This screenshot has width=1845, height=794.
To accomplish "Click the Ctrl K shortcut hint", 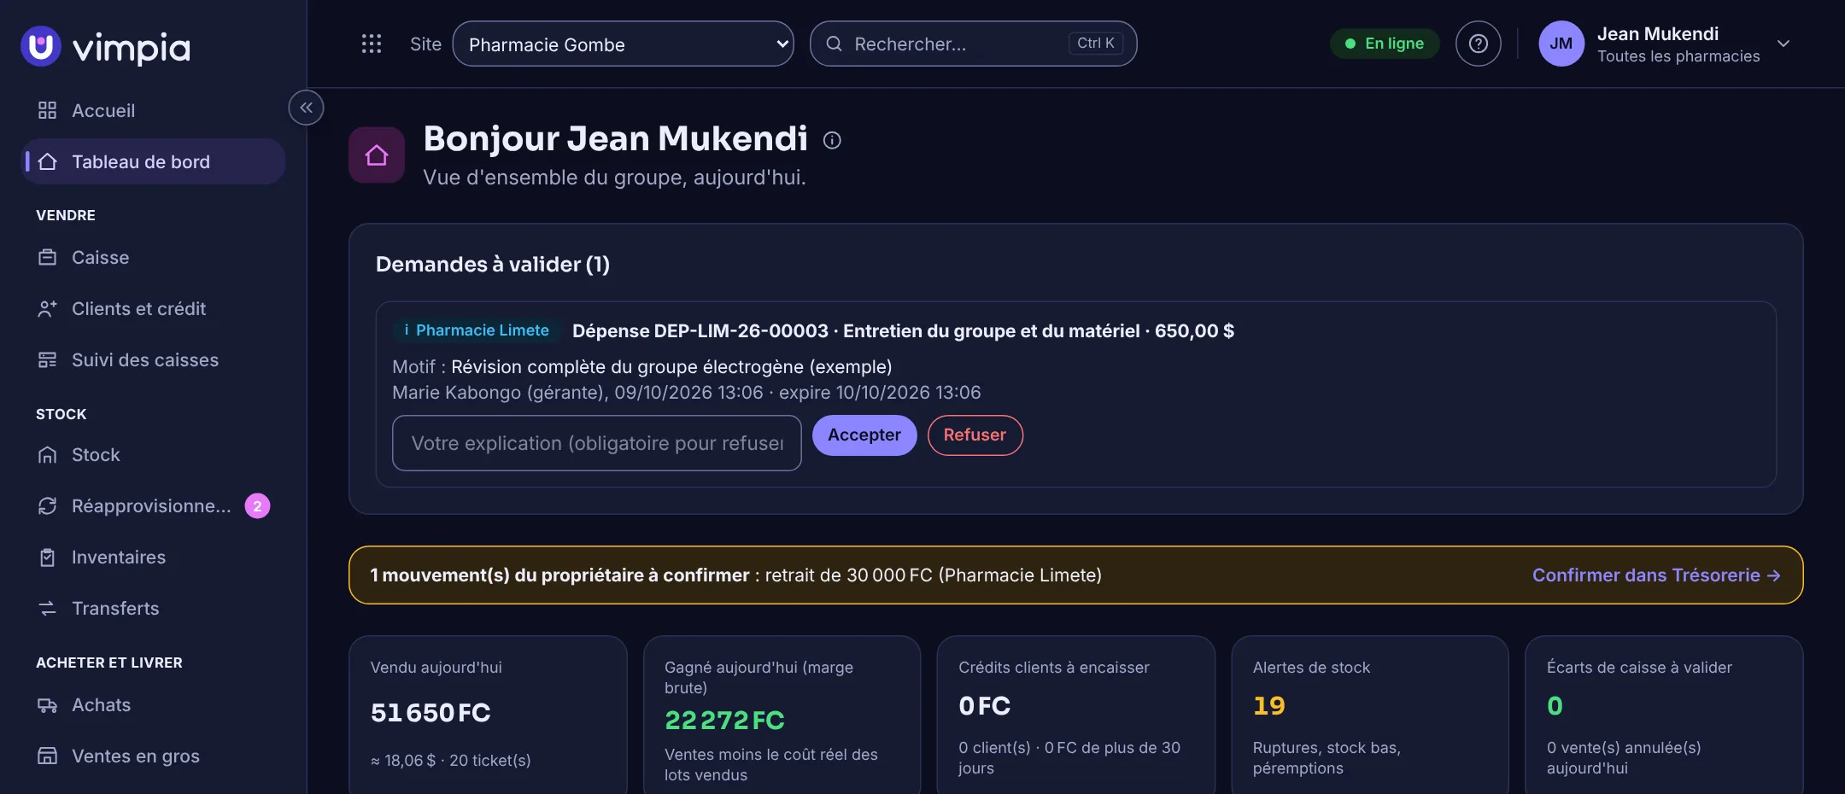I will coord(1095,44).
